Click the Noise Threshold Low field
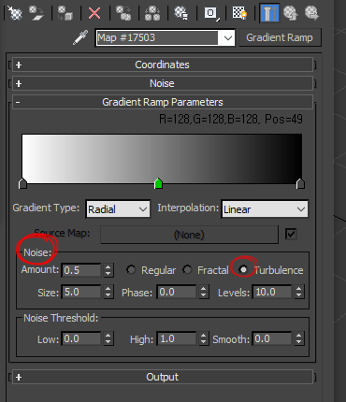The height and width of the screenshot is (402, 346). (81, 338)
